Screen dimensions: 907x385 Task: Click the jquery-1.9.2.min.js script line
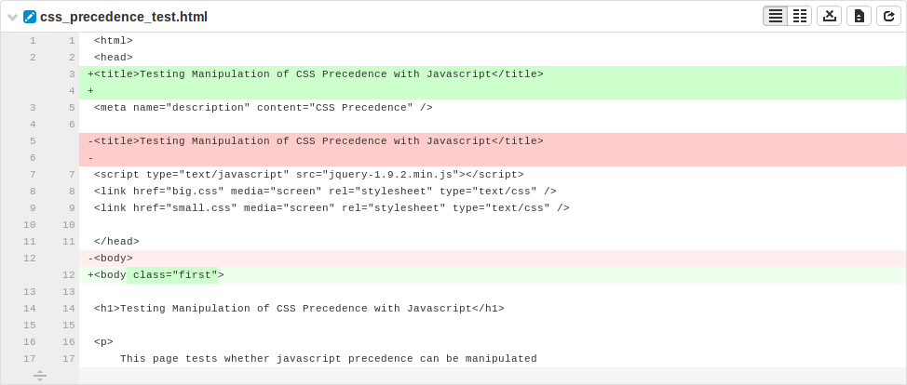click(x=493, y=175)
